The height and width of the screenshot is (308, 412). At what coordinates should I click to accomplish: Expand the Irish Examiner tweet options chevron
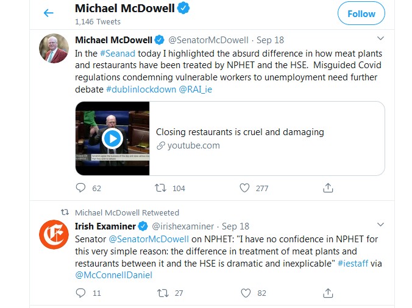point(380,225)
